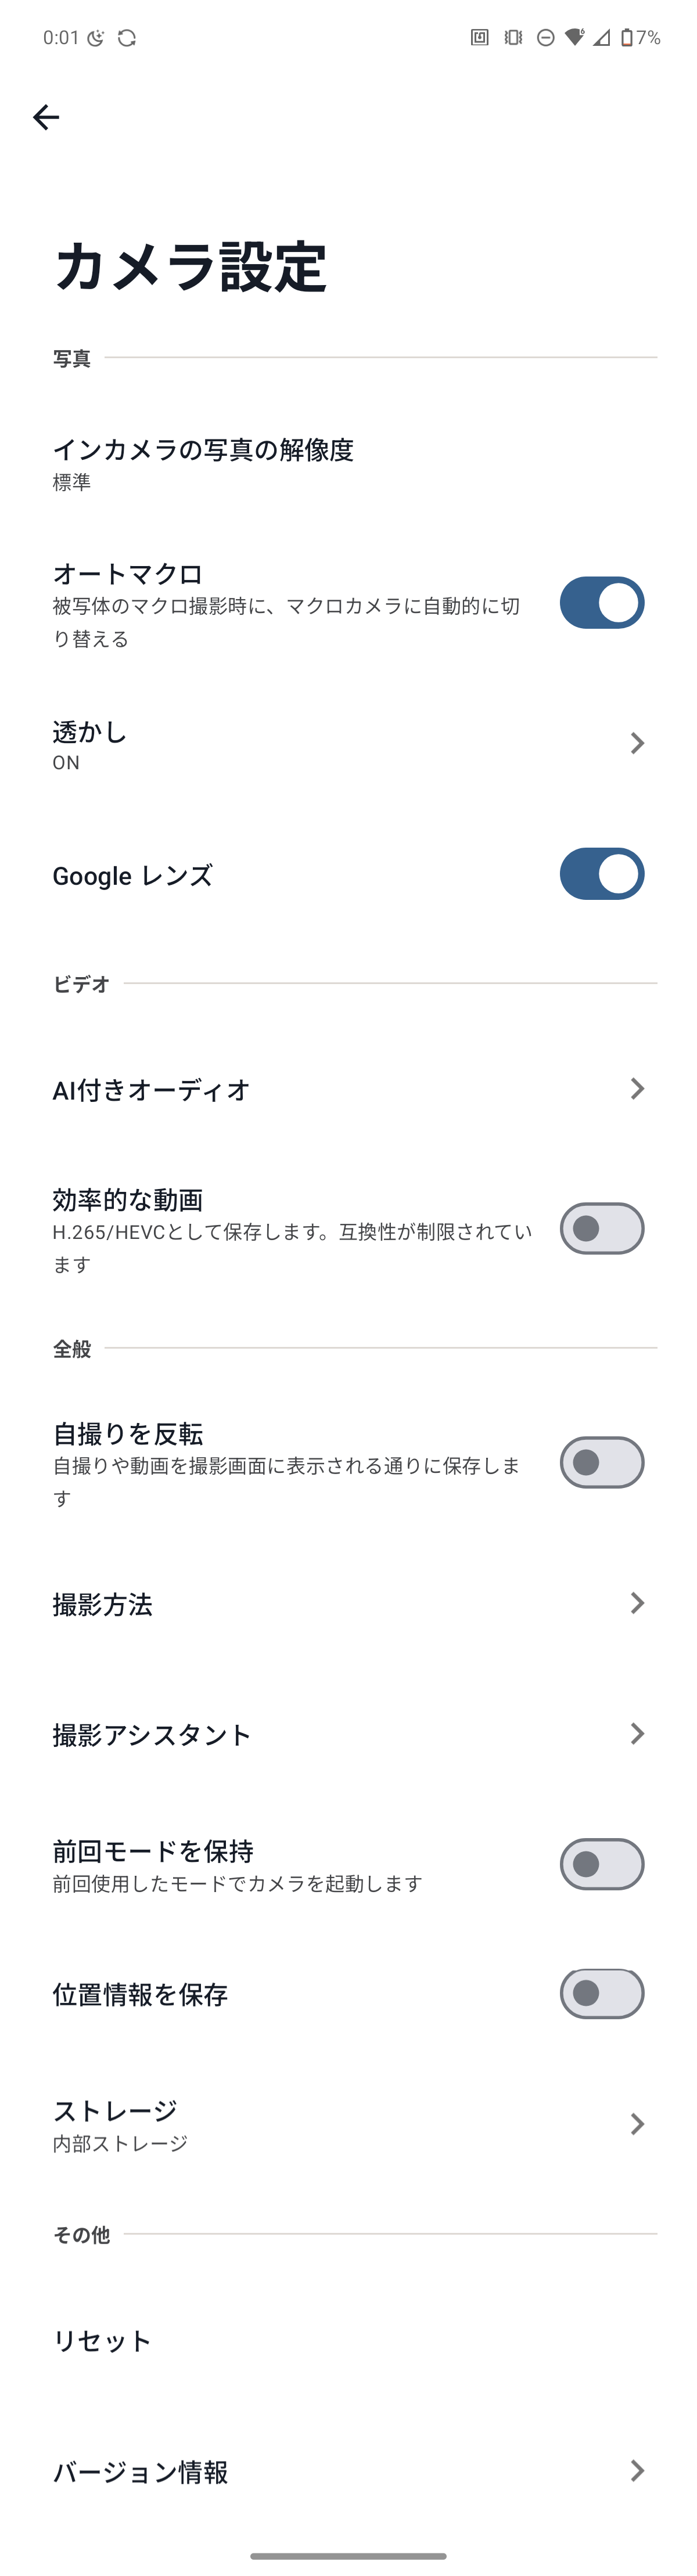
Task: Tap the do-not-disturb status icon
Action: [x=545, y=38]
